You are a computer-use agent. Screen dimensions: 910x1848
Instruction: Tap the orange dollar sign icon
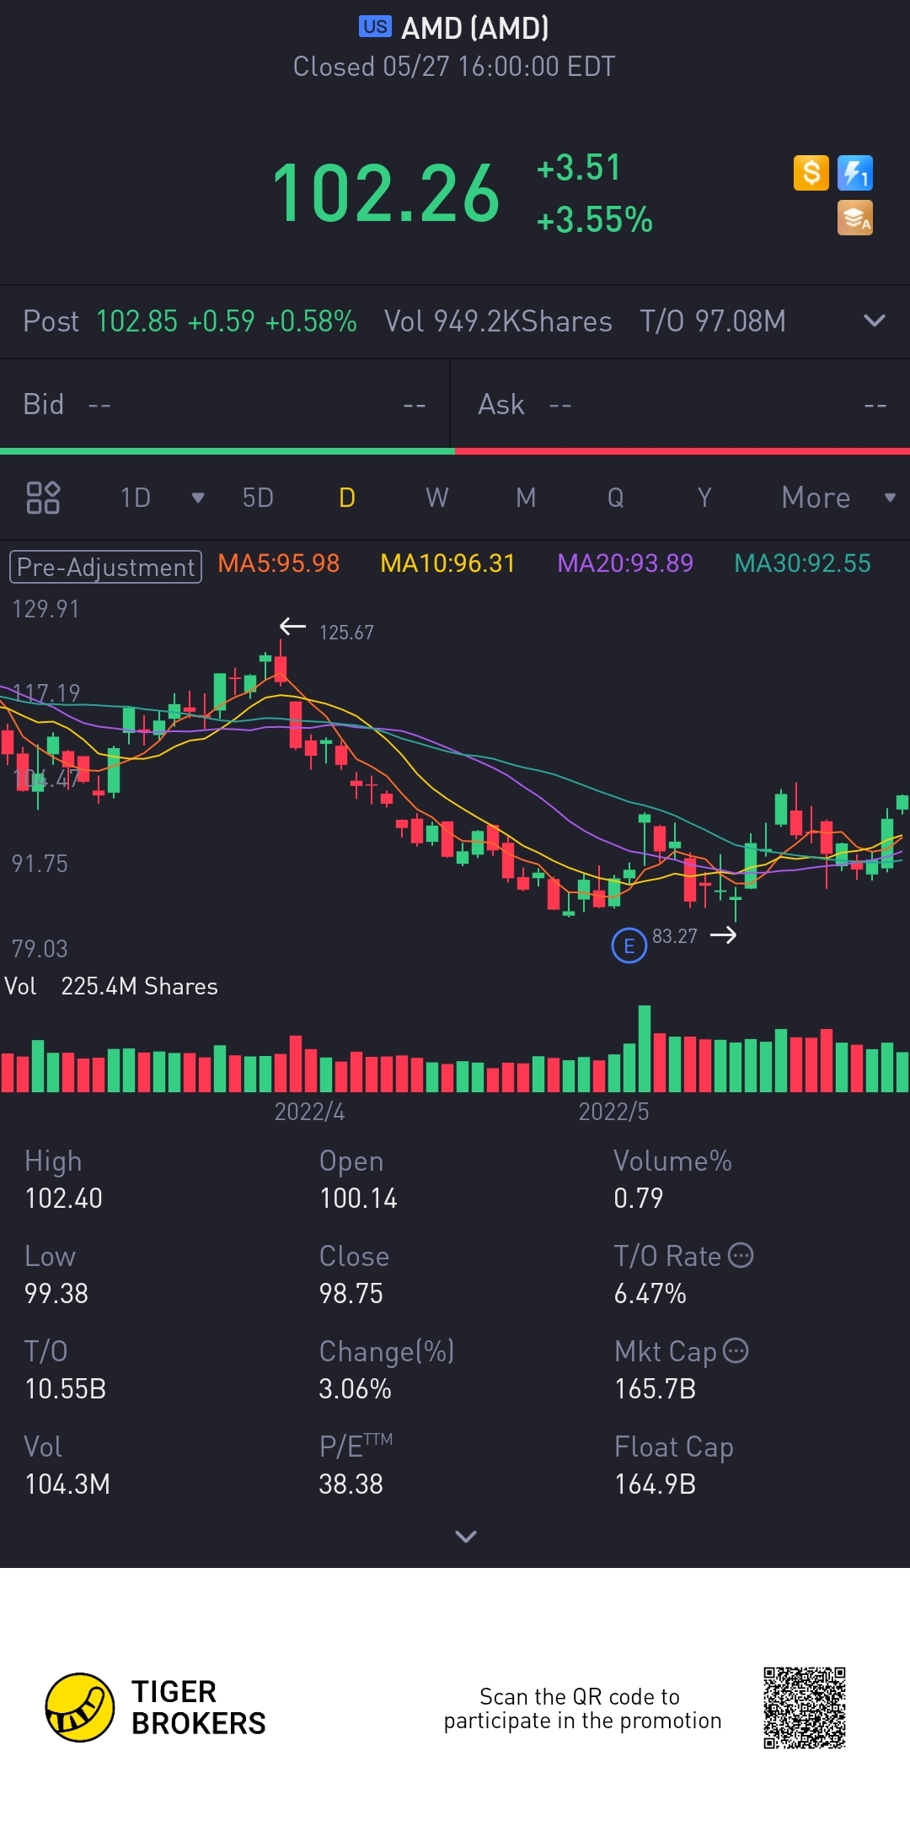pos(811,173)
